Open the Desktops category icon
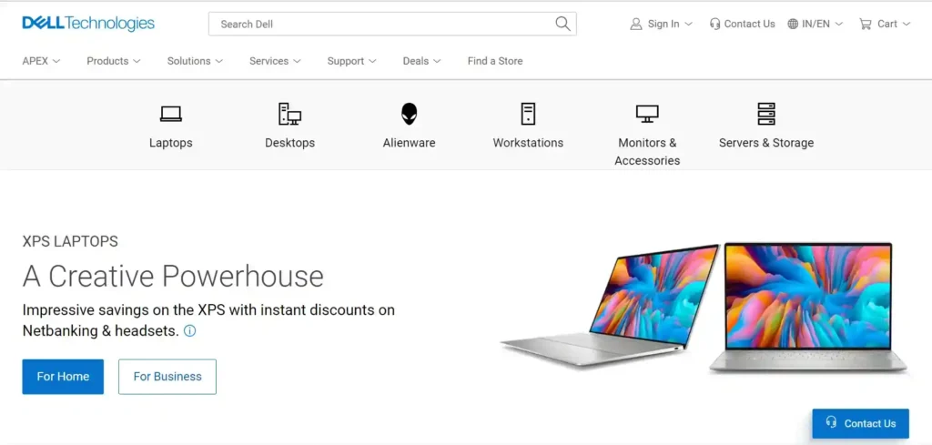The height and width of the screenshot is (445, 932). pyautogui.click(x=289, y=114)
